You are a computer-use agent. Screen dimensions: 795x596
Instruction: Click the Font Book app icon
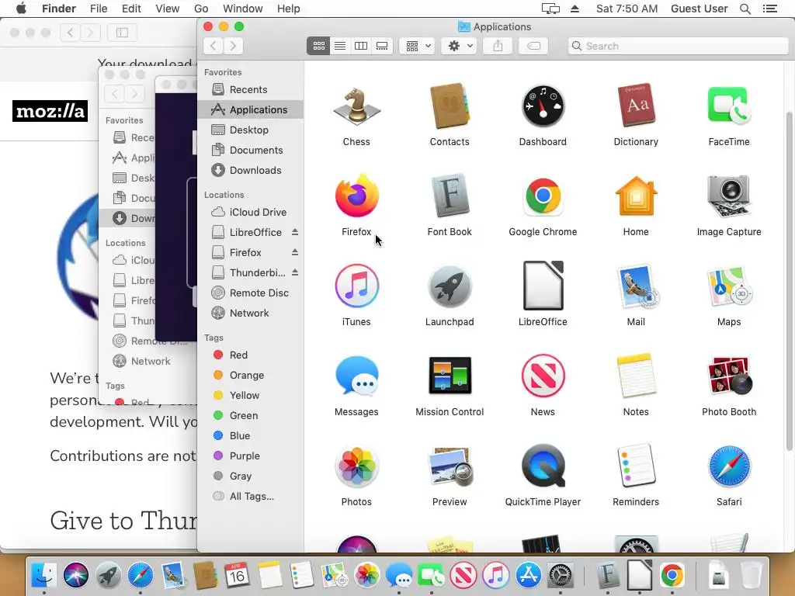coord(450,196)
